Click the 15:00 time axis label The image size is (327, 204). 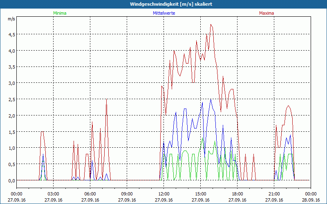[201, 194]
